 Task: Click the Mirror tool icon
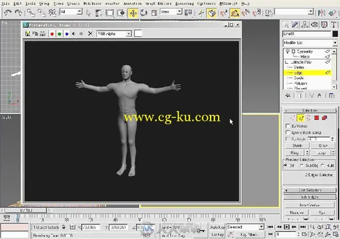pyautogui.click(x=321, y=13)
